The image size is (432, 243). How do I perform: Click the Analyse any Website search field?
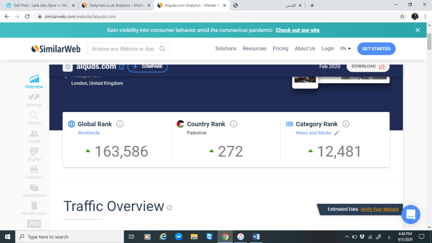(123, 49)
